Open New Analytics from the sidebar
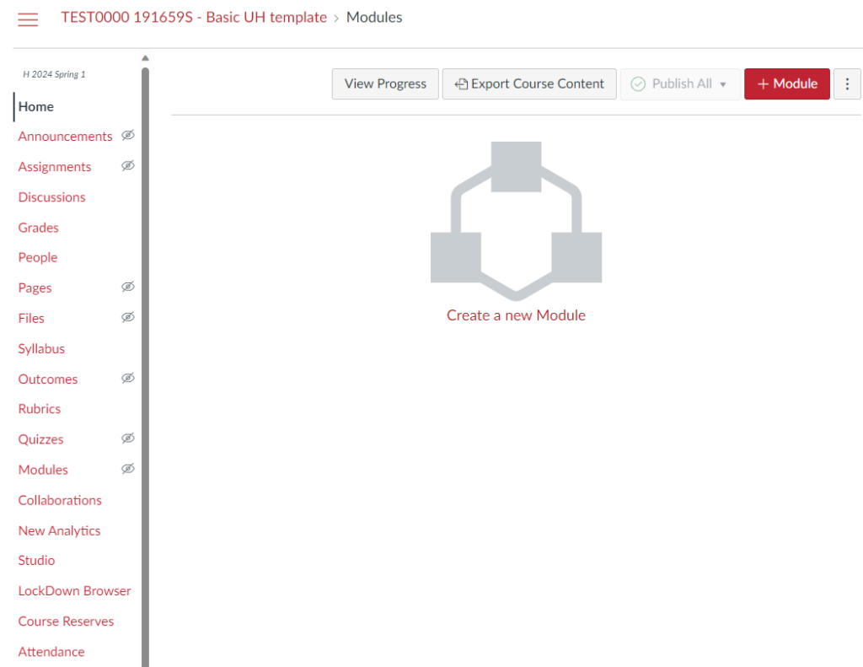 pos(59,530)
